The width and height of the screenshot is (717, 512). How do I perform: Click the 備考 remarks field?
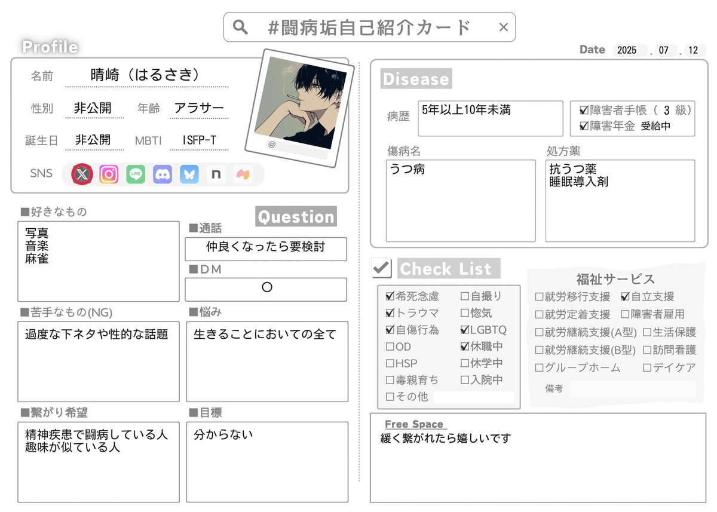[x=633, y=389]
